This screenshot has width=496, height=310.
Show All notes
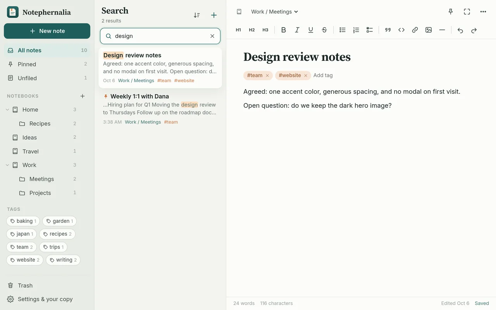tap(47, 50)
